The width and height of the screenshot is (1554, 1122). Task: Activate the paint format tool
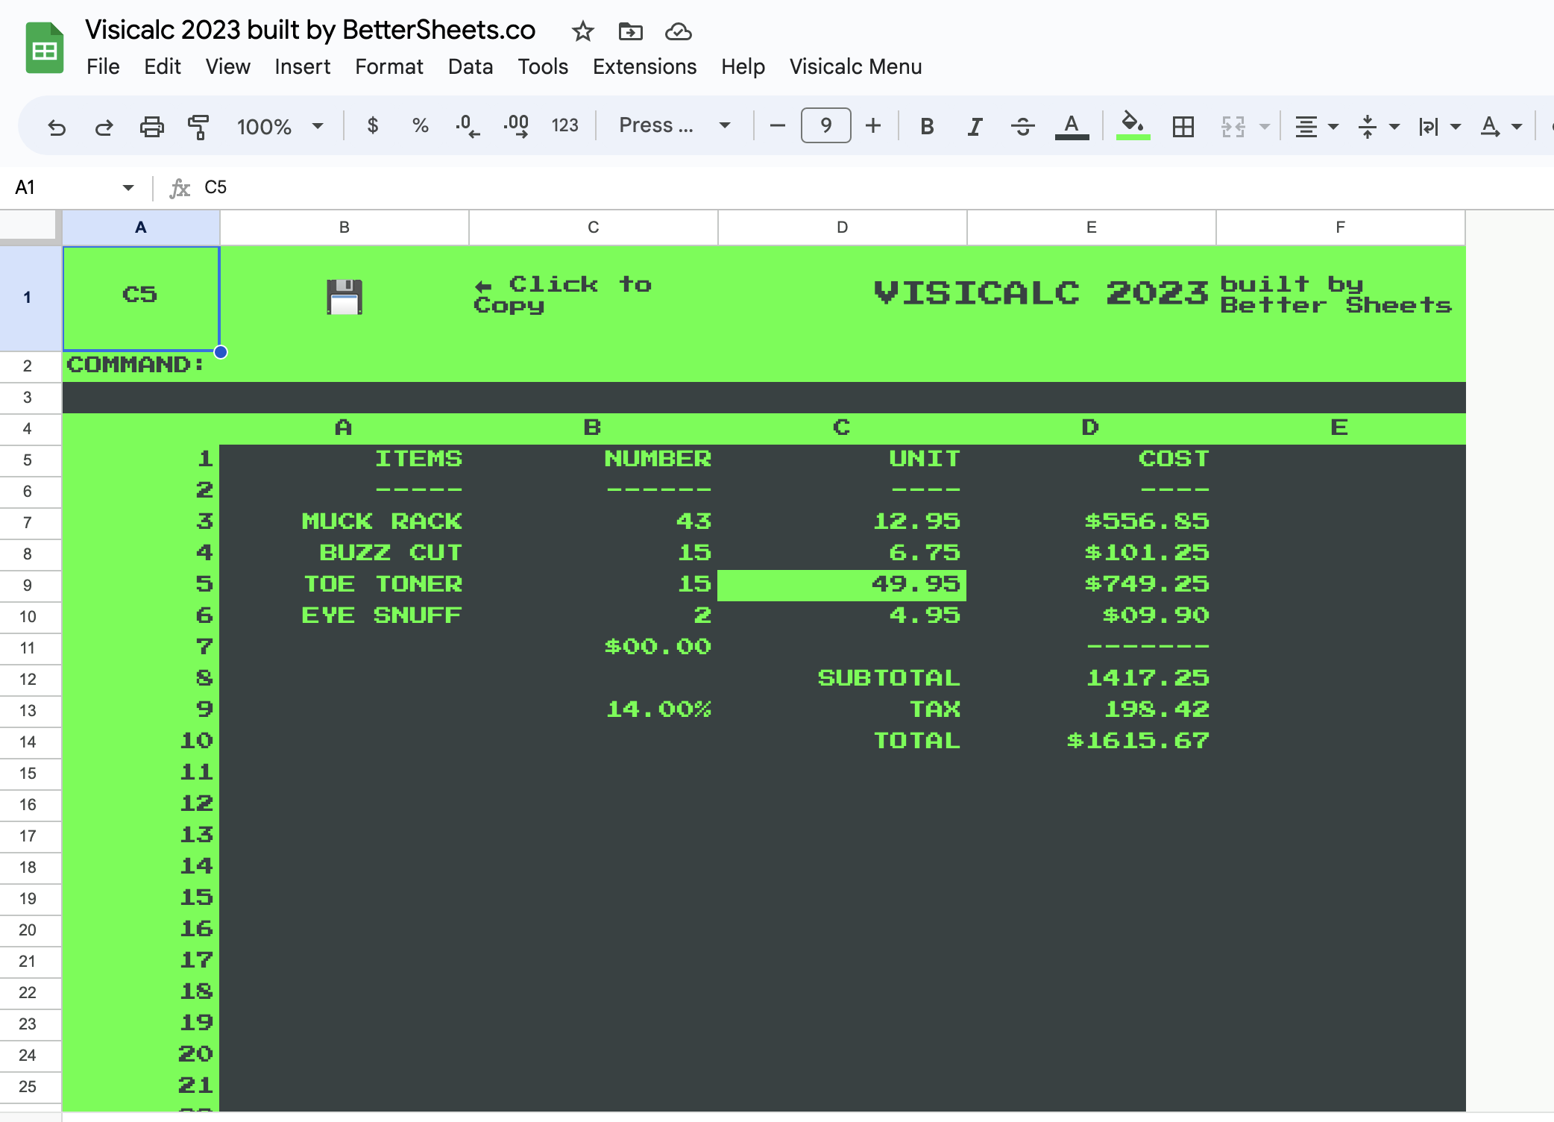pos(198,126)
